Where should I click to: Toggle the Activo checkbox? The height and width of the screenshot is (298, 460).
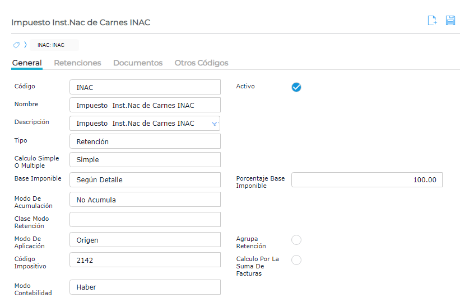click(x=296, y=87)
